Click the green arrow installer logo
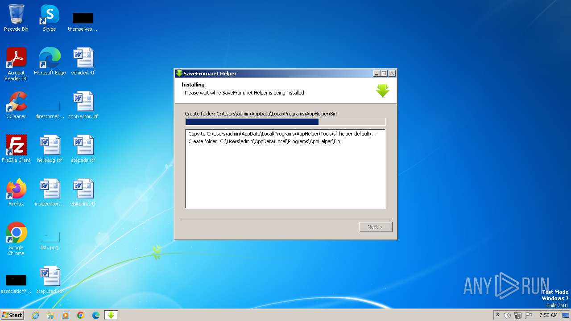The width and height of the screenshot is (571, 321). (383, 91)
